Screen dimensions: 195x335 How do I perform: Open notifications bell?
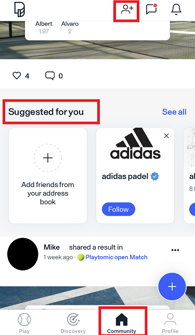pos(176,9)
